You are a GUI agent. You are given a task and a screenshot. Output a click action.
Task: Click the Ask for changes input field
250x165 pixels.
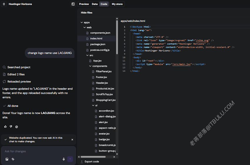point(38,151)
